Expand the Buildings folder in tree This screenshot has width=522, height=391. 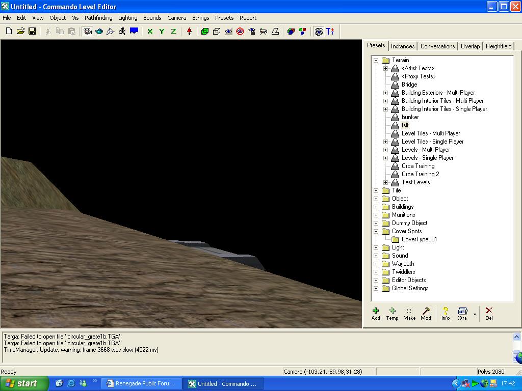[376, 207]
